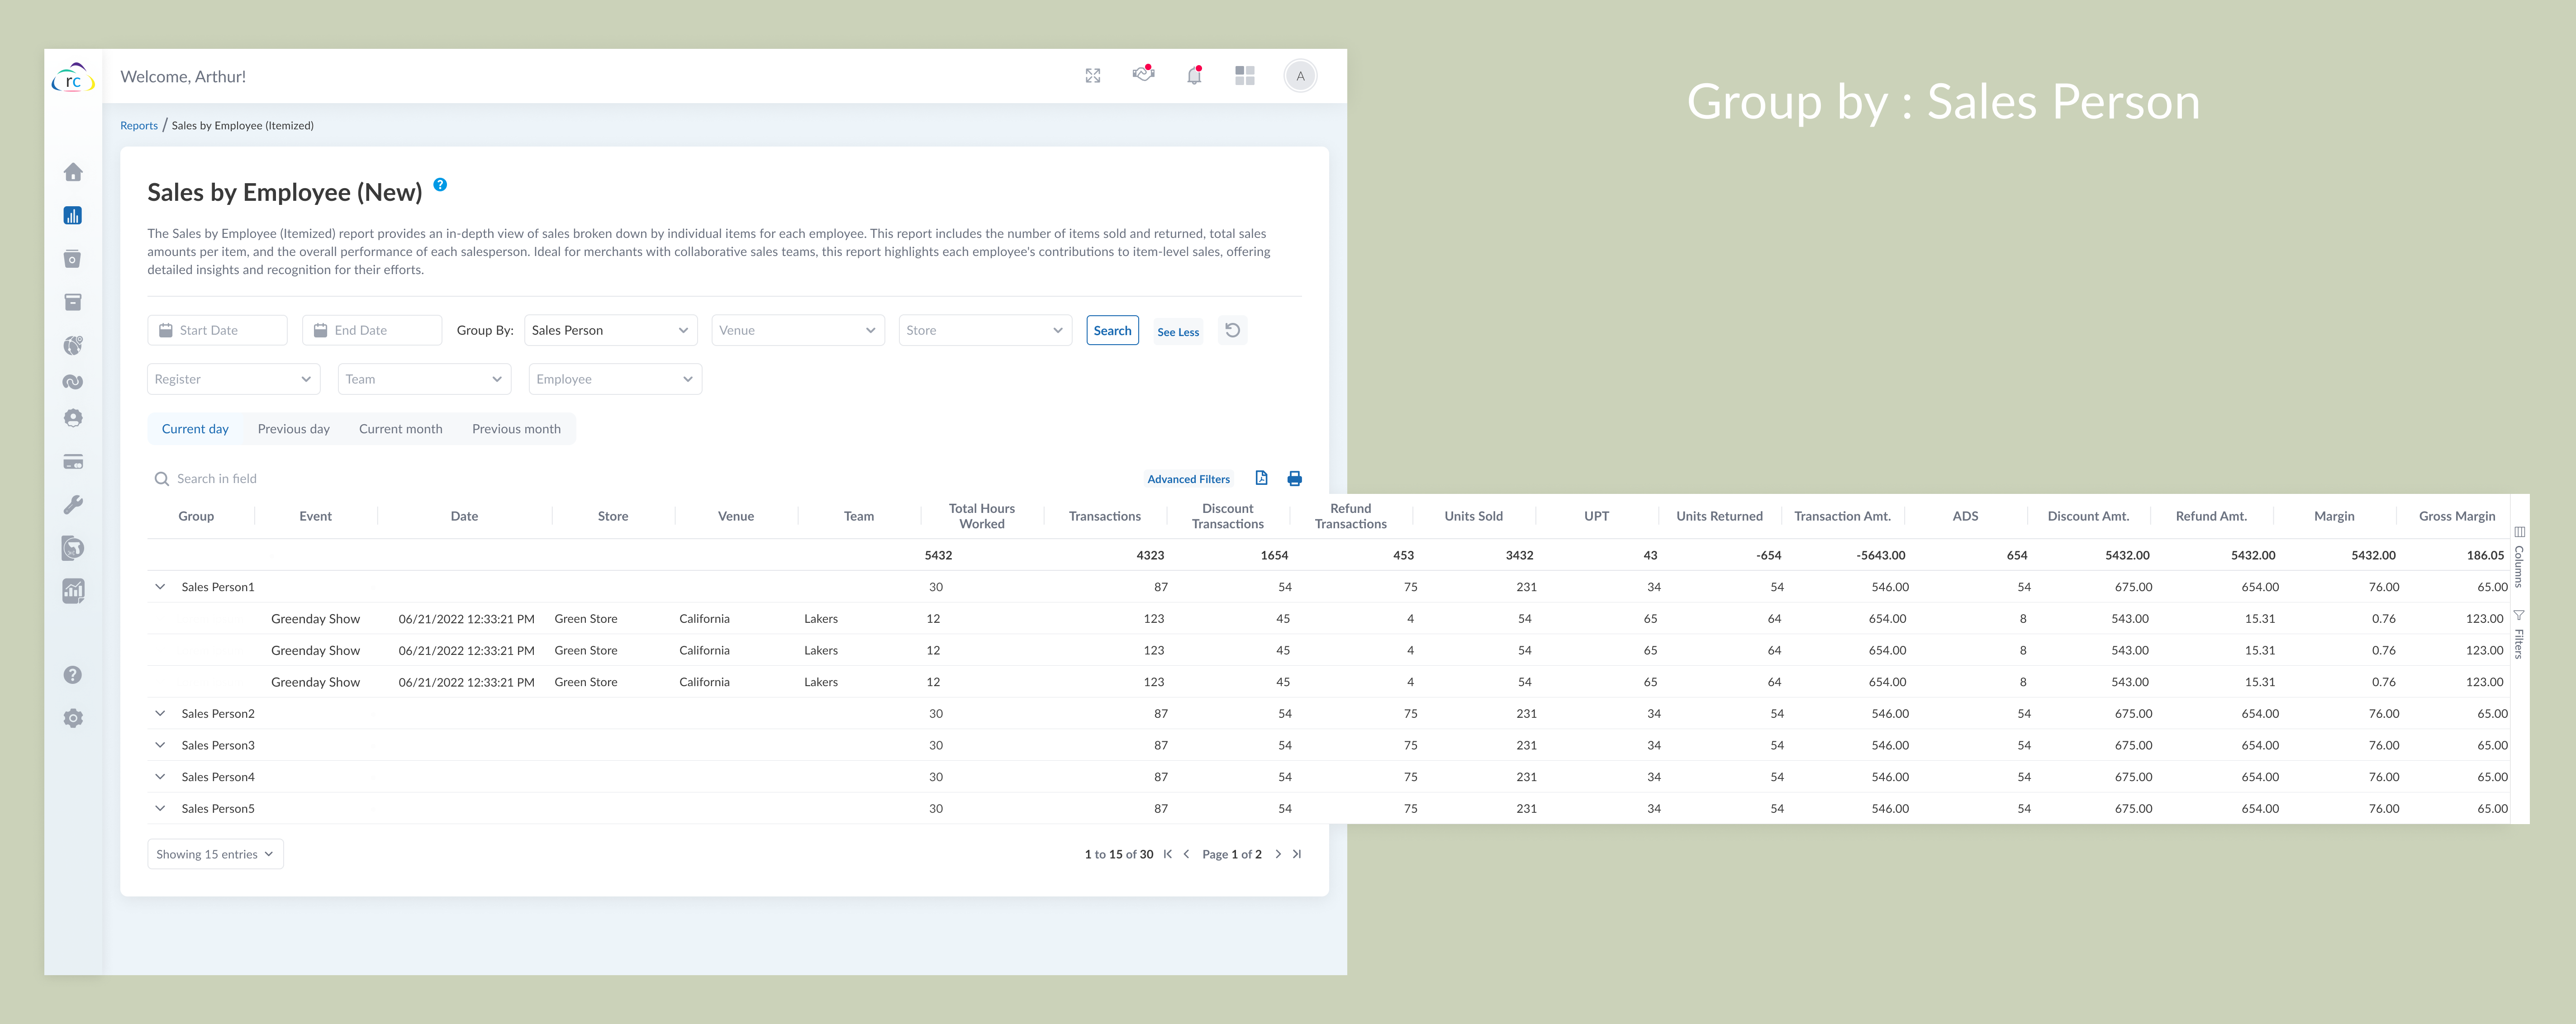Sort by the Date column header
Image resolution: width=2576 pixels, height=1024 pixels.
click(x=464, y=516)
